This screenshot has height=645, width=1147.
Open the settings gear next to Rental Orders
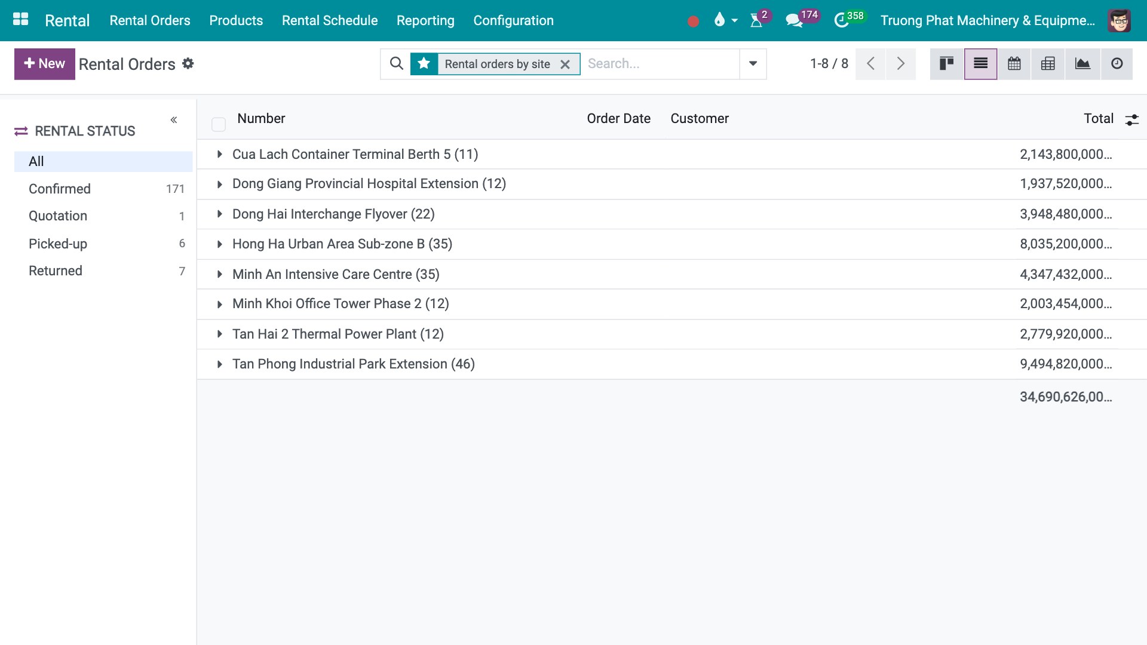tap(188, 63)
